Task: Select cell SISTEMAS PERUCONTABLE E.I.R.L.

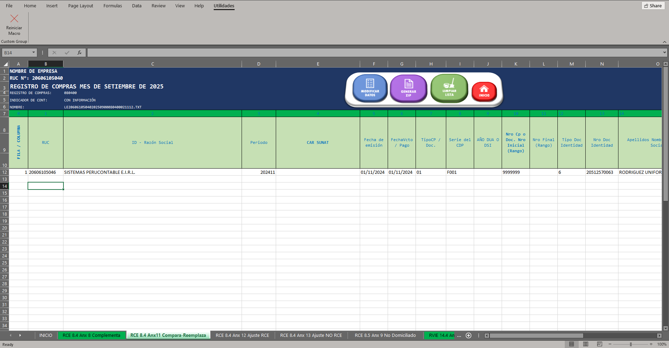Action: [x=152, y=172]
